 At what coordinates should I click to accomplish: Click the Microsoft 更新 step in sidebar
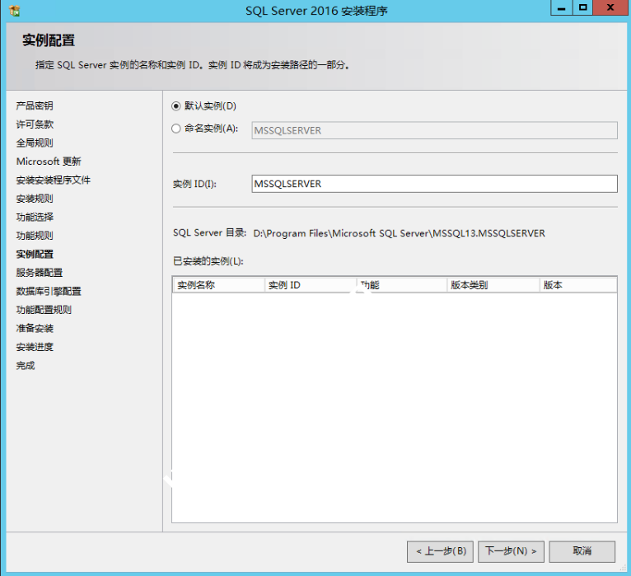coord(49,162)
